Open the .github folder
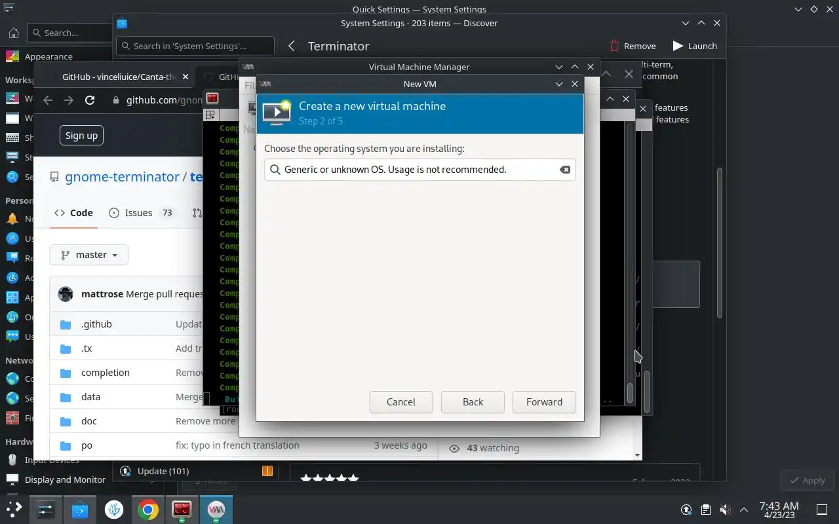Screen dimensions: 839x524 click(96, 324)
